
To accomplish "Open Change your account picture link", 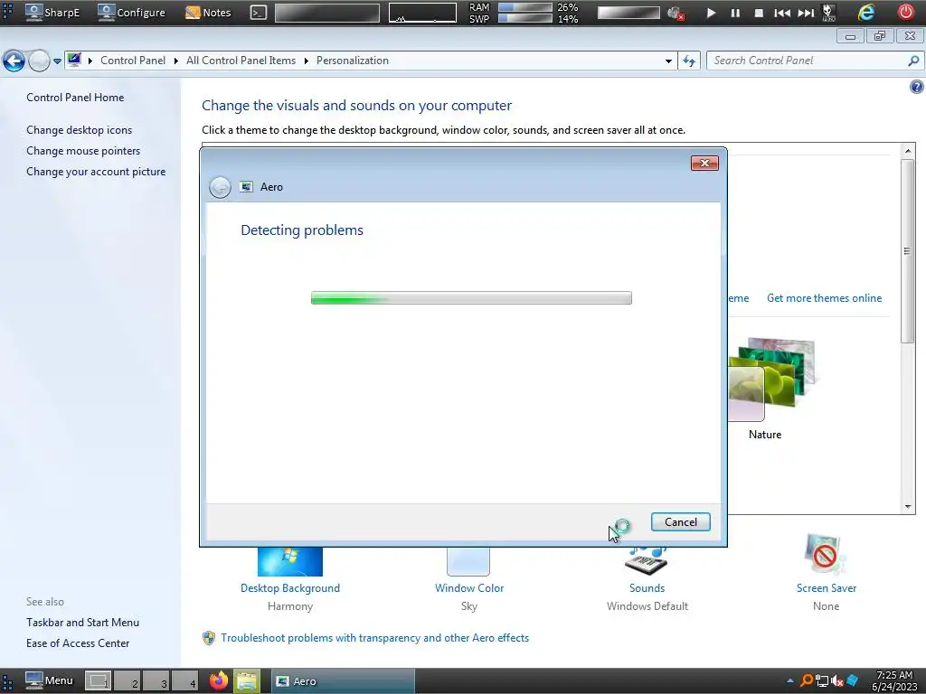I will click(x=96, y=171).
